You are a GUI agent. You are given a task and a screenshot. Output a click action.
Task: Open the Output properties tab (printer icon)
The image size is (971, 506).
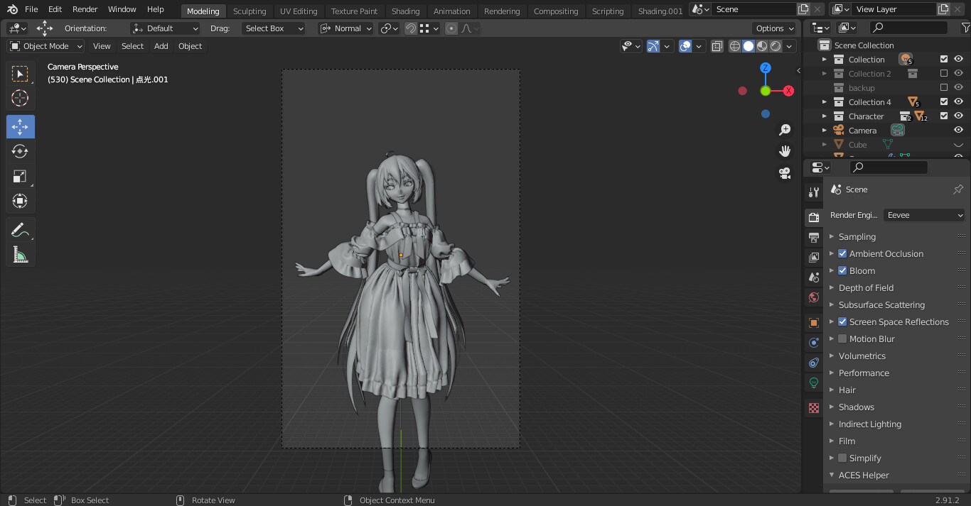(814, 237)
